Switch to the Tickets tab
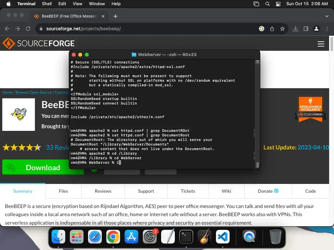 click(x=188, y=191)
